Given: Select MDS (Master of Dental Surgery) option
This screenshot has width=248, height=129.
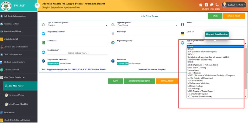Looking at the screenshot, I should click(x=216, y=91).
